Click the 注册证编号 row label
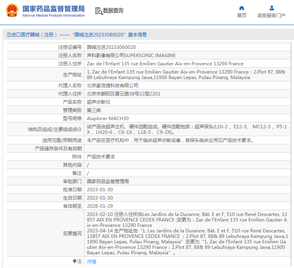The image size is (294, 268). click(70, 47)
